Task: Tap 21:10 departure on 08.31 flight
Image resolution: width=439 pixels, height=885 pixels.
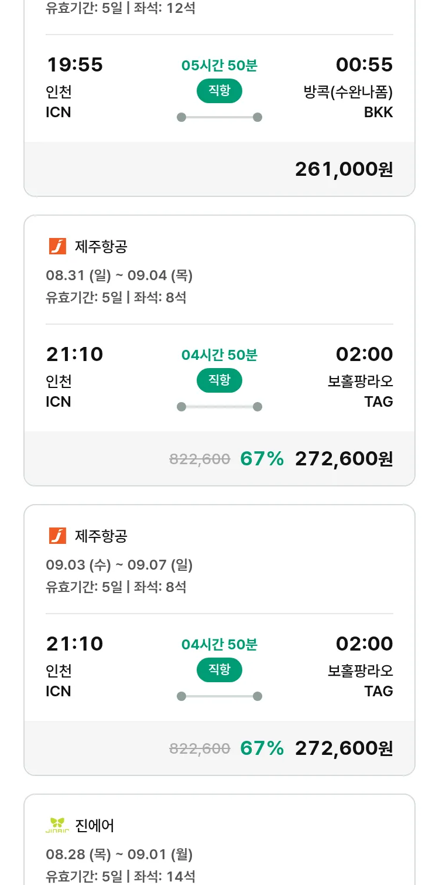Action: point(74,354)
